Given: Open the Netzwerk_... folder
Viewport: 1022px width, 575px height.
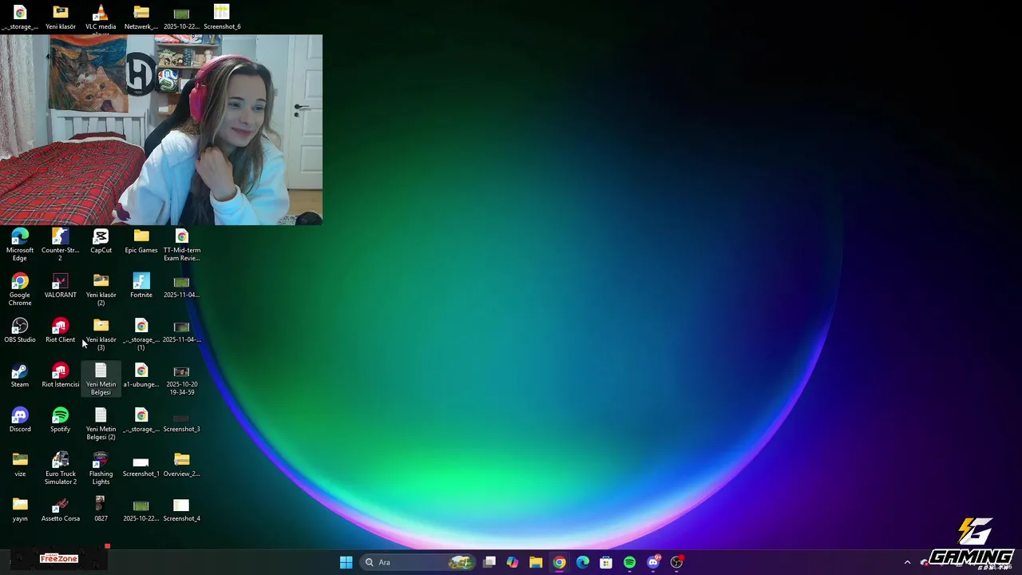Looking at the screenshot, I should click(141, 18).
